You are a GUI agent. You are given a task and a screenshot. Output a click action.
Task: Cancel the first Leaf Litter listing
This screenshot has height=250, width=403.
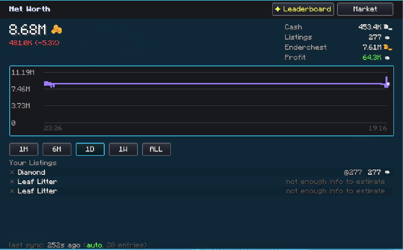(x=12, y=182)
